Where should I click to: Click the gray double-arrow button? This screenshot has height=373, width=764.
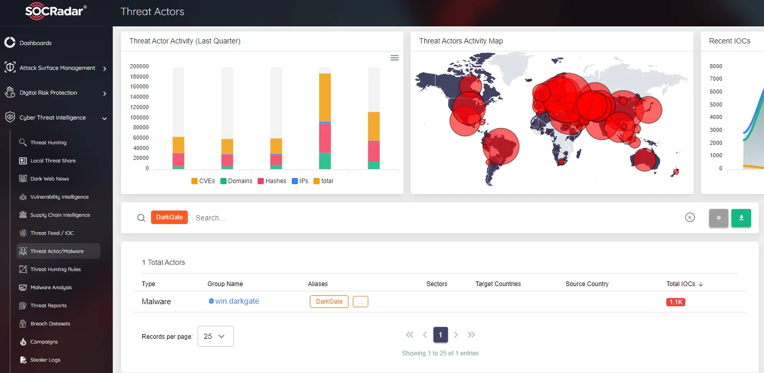tap(718, 218)
